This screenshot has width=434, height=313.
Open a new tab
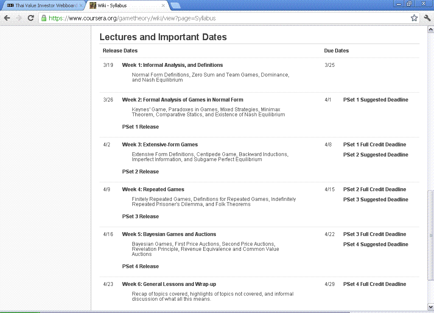[176, 5]
